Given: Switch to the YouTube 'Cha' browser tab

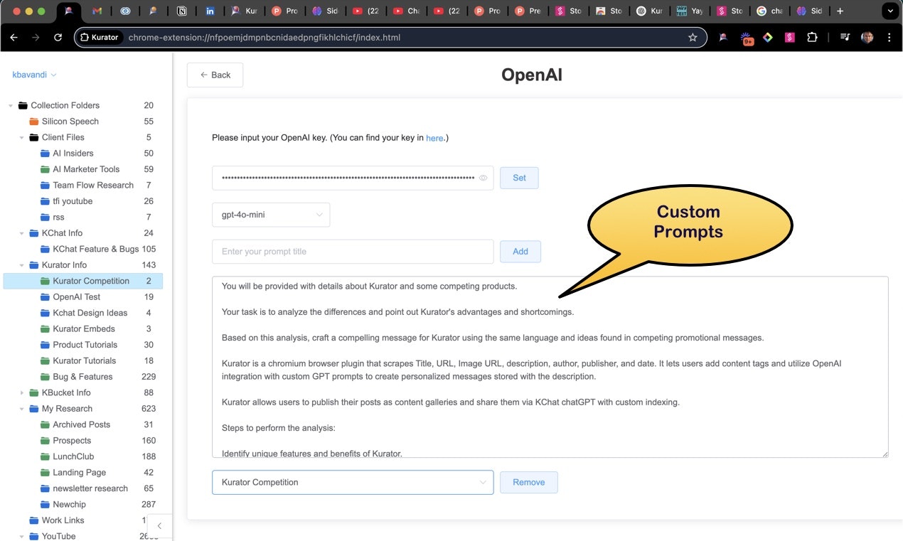Looking at the screenshot, I should point(406,11).
